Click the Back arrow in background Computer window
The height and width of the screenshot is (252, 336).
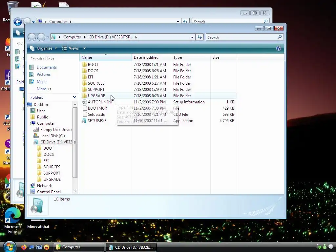click(18, 22)
